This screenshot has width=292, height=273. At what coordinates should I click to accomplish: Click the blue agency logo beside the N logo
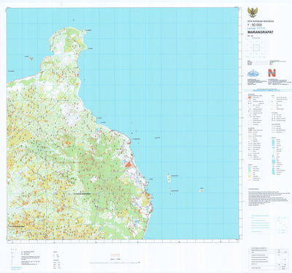pyautogui.click(x=253, y=73)
